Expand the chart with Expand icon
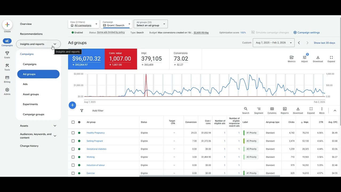This screenshot has height=192, width=341. [x=331, y=57]
